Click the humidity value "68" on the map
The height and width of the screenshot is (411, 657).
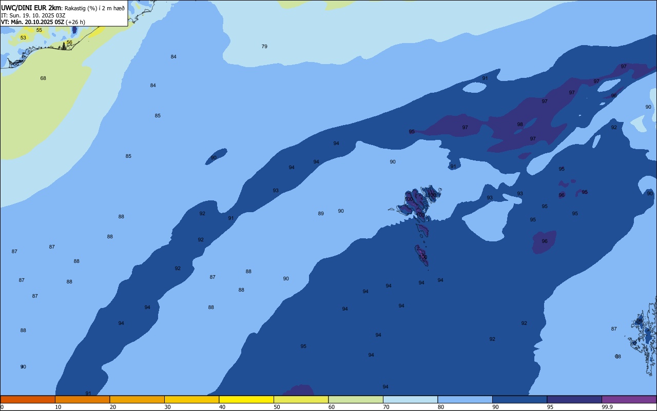(43, 78)
